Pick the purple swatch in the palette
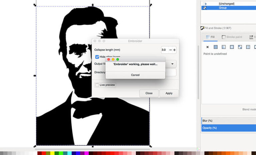Screen dimensions: 256x155 point(82,153)
